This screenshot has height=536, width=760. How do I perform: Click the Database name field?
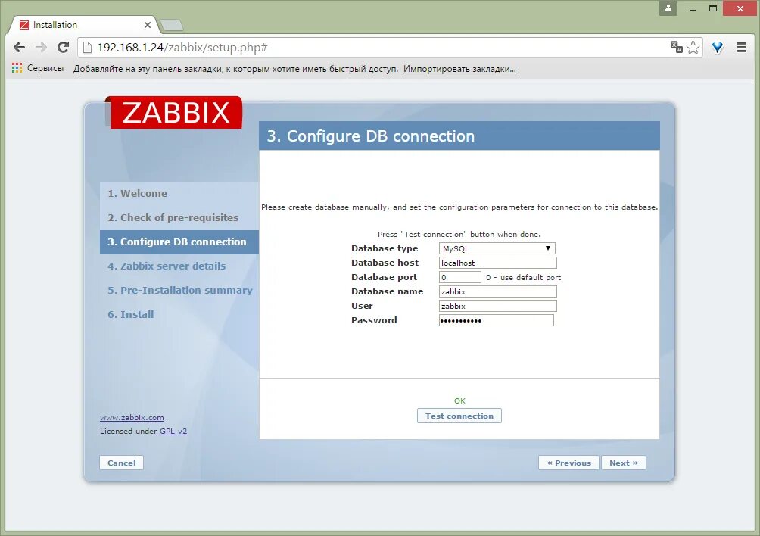pos(498,291)
